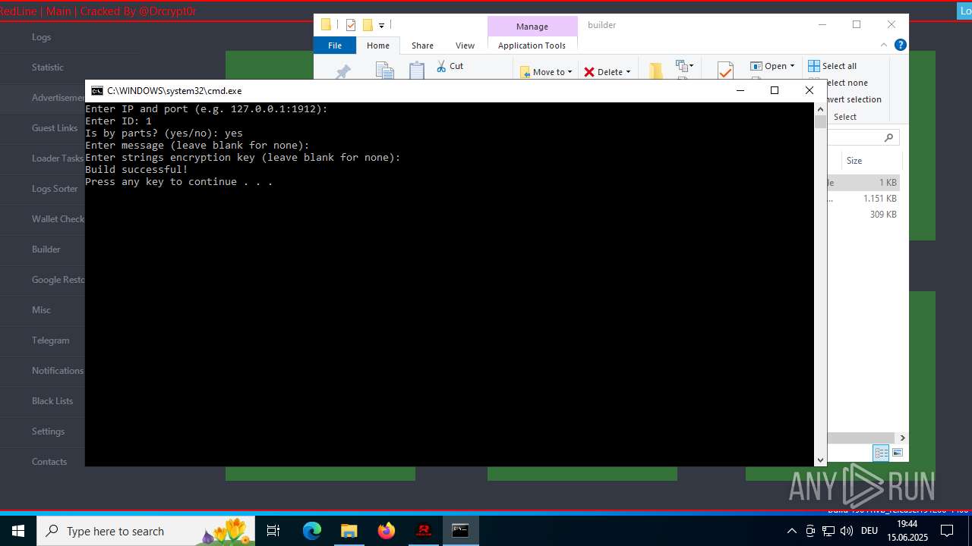Open Telegram in RedLine sidebar
This screenshot has width=972, height=546.
pyautogui.click(x=51, y=340)
